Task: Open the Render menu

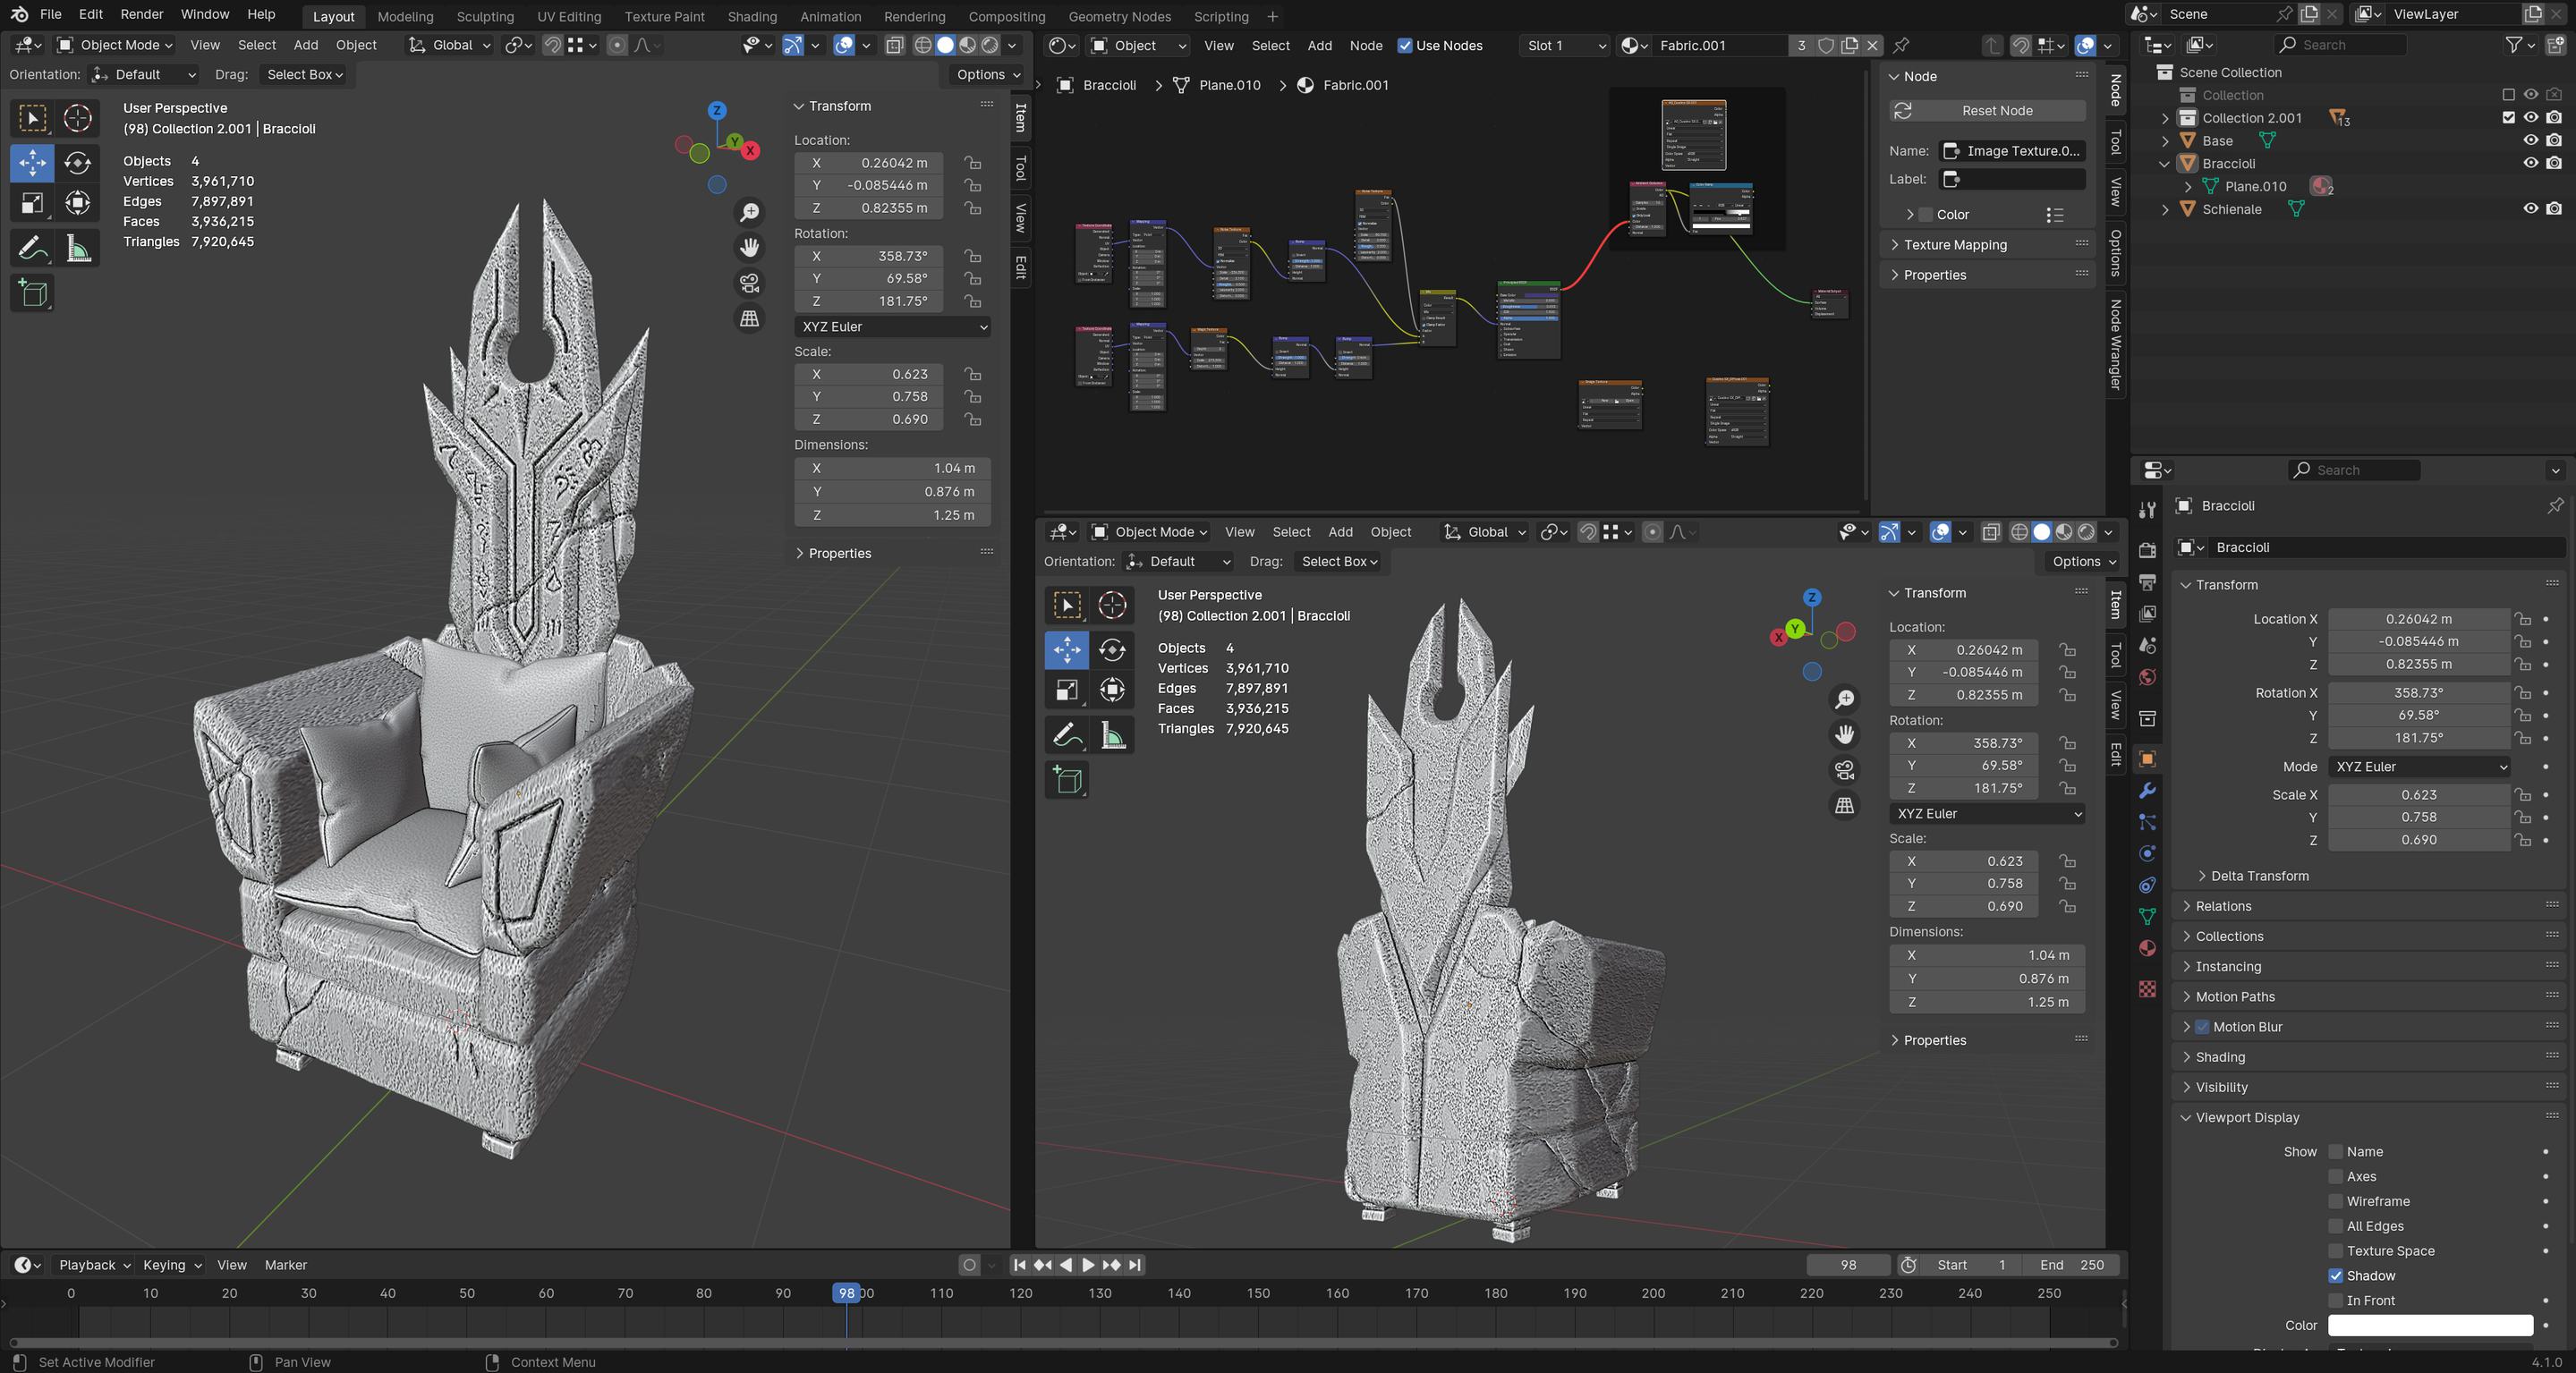Action: 142,14
